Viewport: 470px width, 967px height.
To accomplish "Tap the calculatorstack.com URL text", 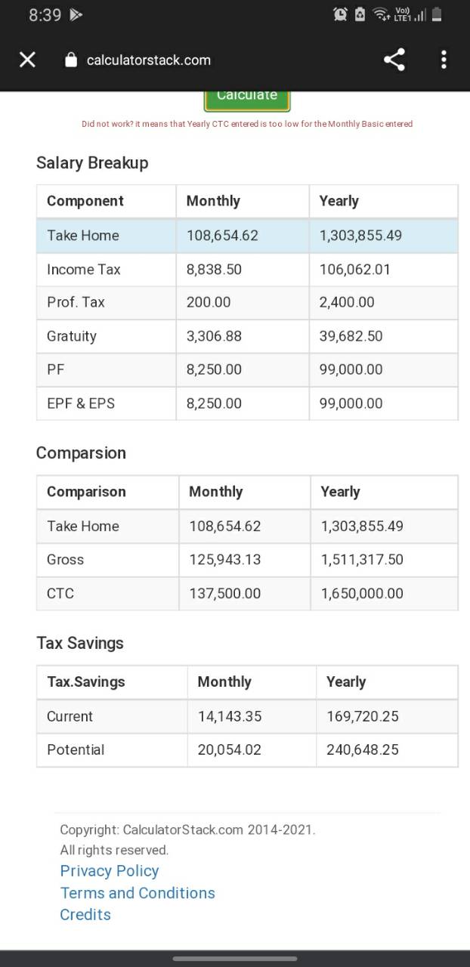I will [x=149, y=60].
